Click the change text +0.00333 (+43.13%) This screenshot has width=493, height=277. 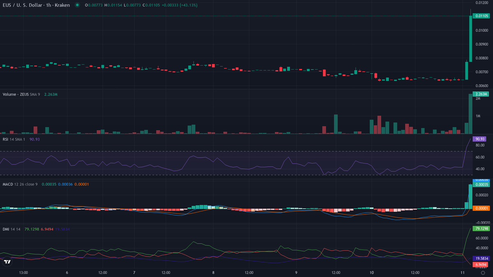(x=180, y=5)
